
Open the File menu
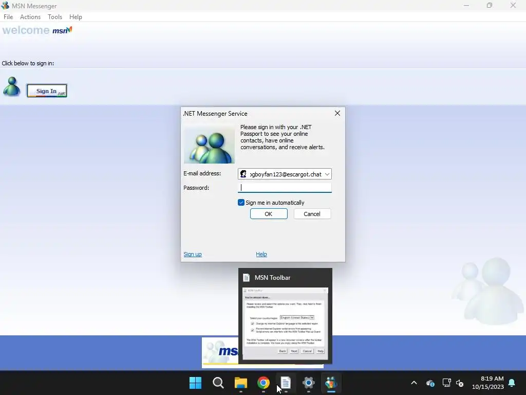[x=8, y=17]
